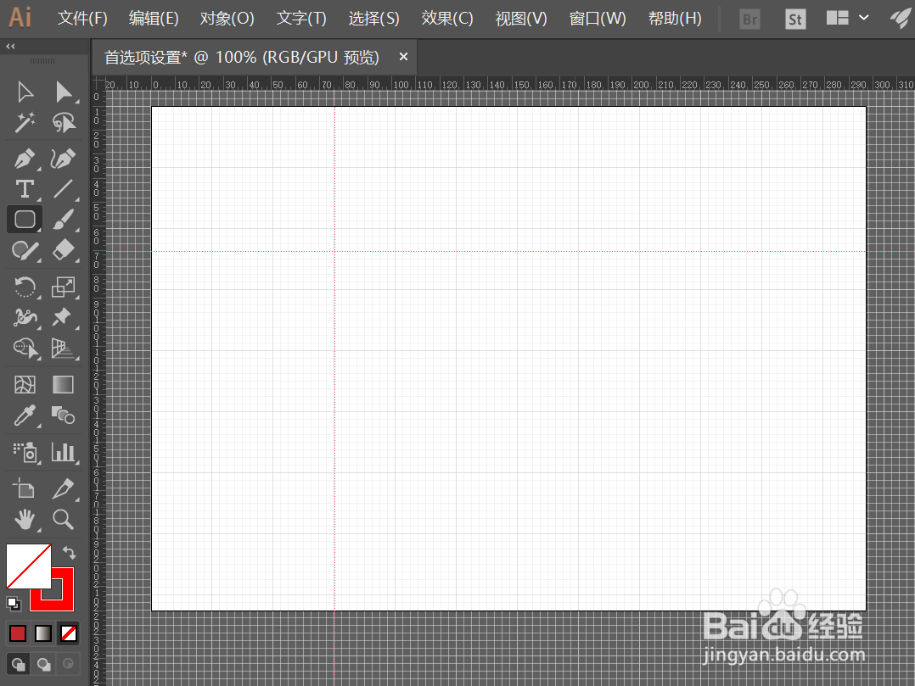Select the Artboard tool
Image resolution: width=915 pixels, height=686 pixels.
(x=25, y=488)
